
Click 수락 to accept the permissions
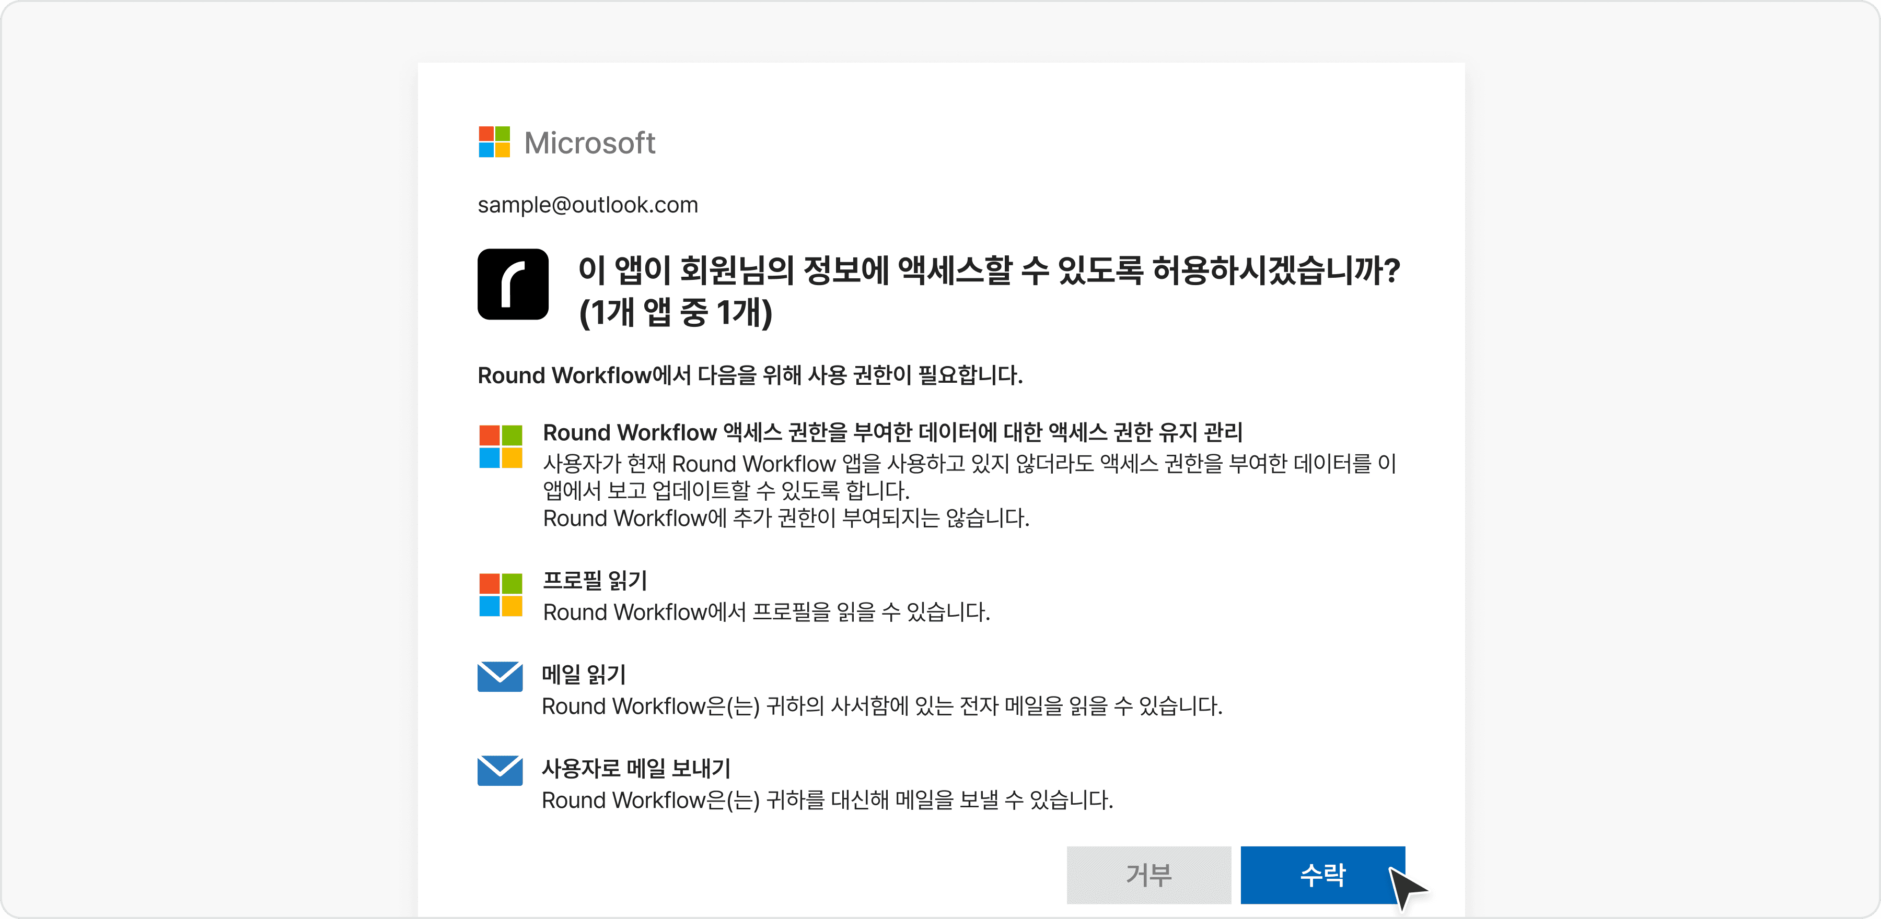coord(1323,875)
